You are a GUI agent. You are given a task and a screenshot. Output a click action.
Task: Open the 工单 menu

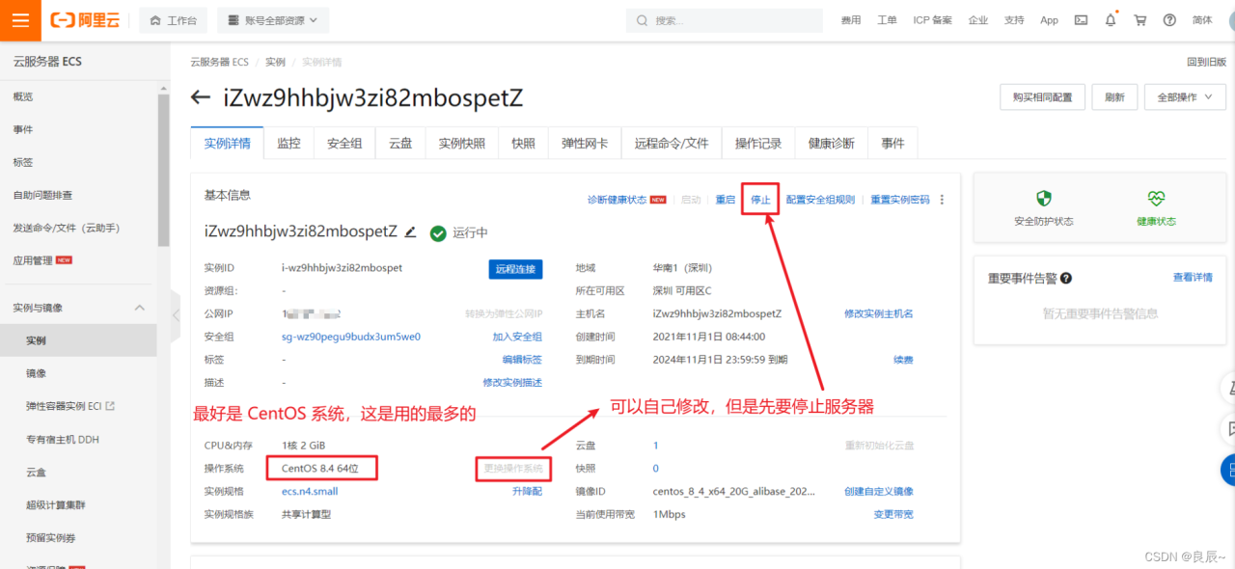click(x=887, y=20)
